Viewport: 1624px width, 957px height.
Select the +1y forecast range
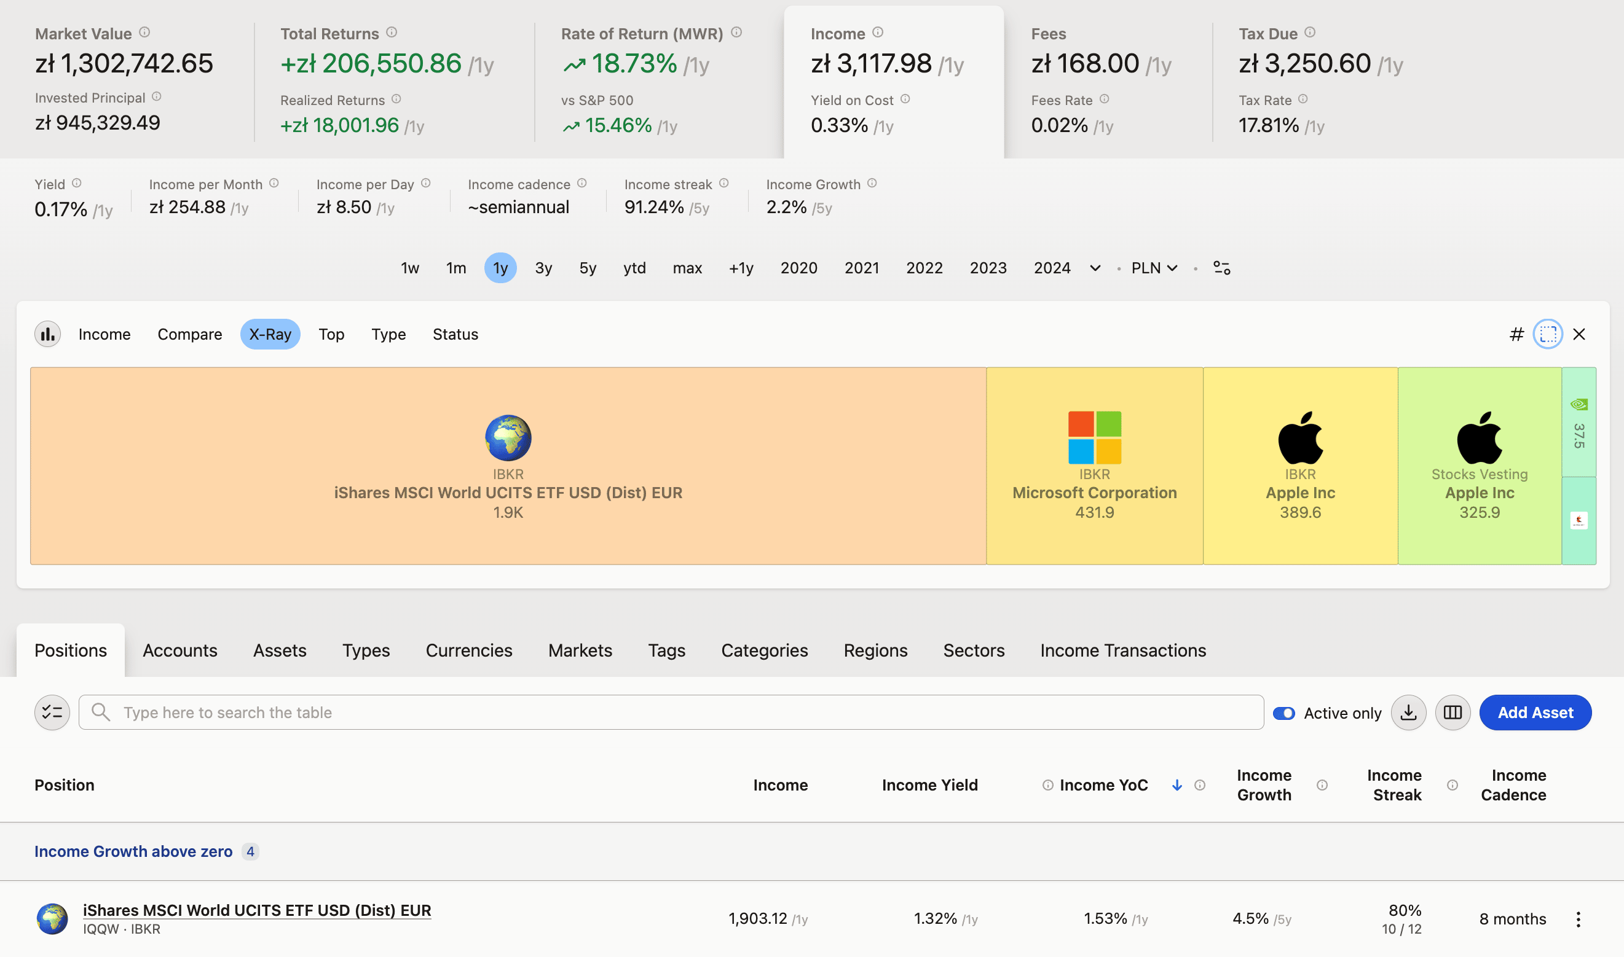741,268
